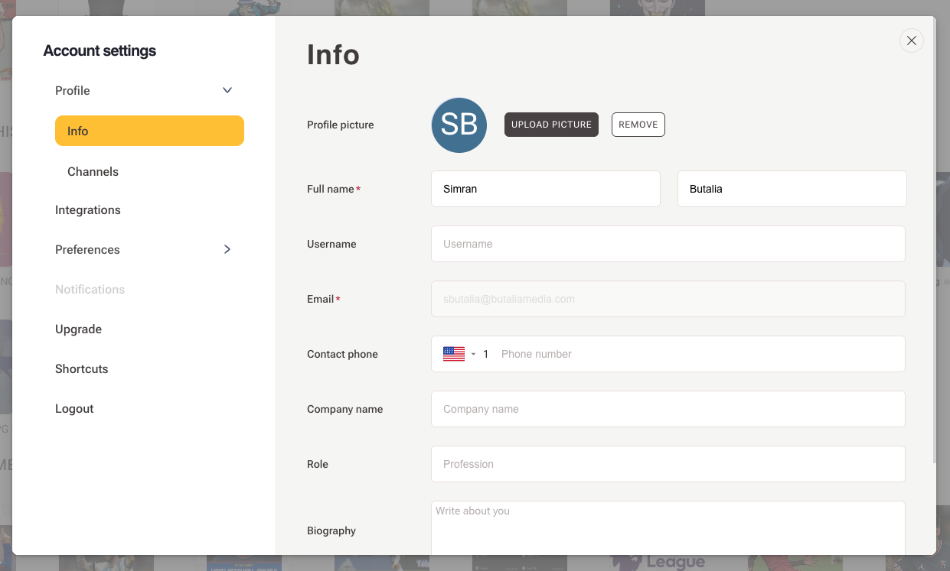Collapse the Profile section chevron
This screenshot has width=950, height=571.
pos(227,90)
